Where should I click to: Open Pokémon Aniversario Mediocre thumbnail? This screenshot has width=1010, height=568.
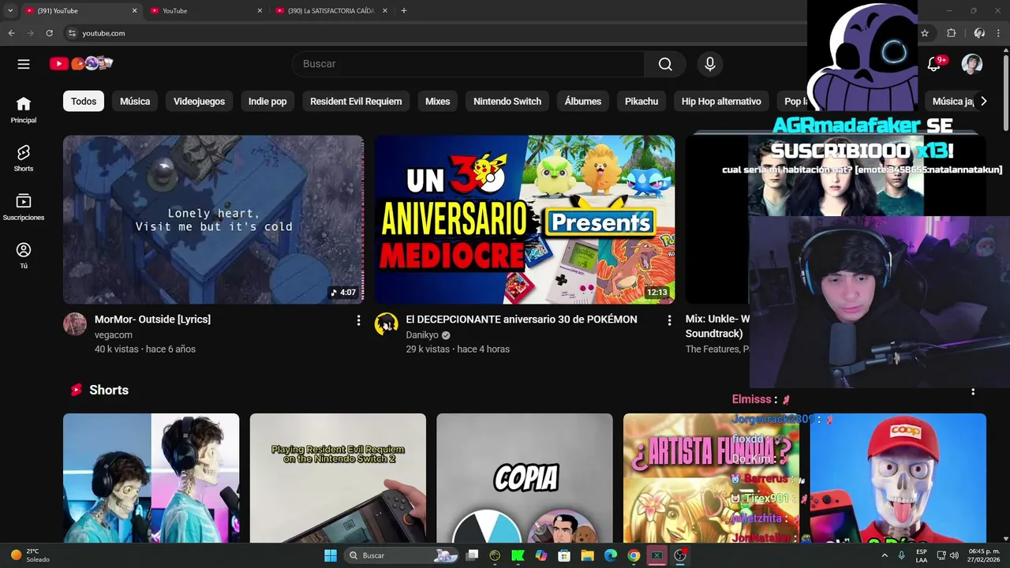click(x=524, y=219)
